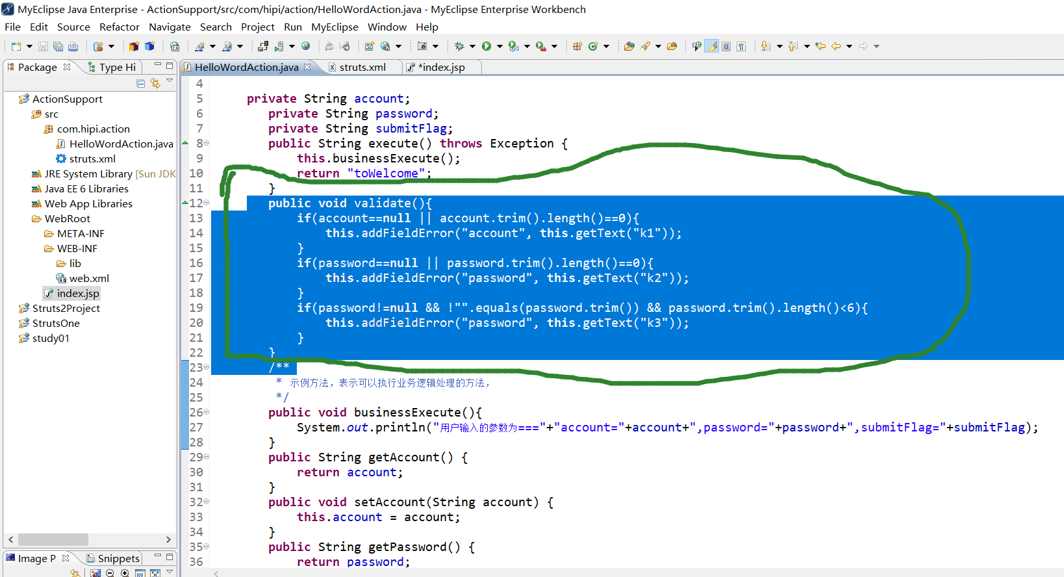Toggle Mark Occurrences highlighter icon
The image size is (1064, 577).
click(x=712, y=46)
